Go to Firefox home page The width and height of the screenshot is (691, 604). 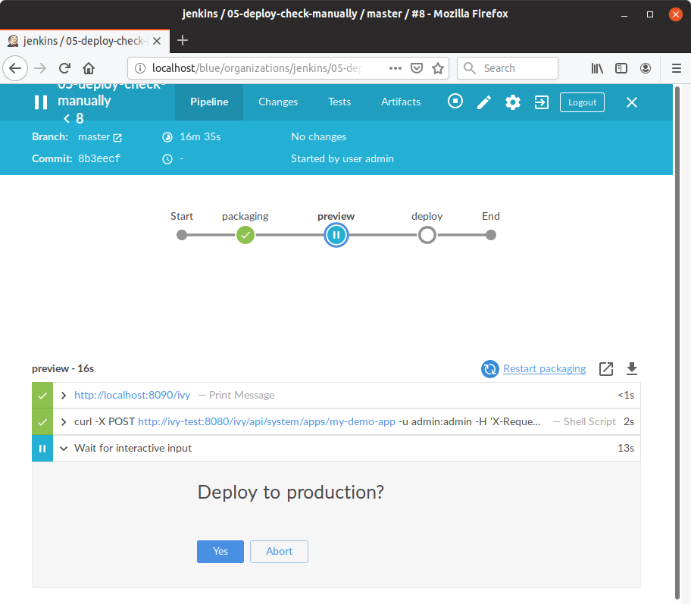[89, 68]
